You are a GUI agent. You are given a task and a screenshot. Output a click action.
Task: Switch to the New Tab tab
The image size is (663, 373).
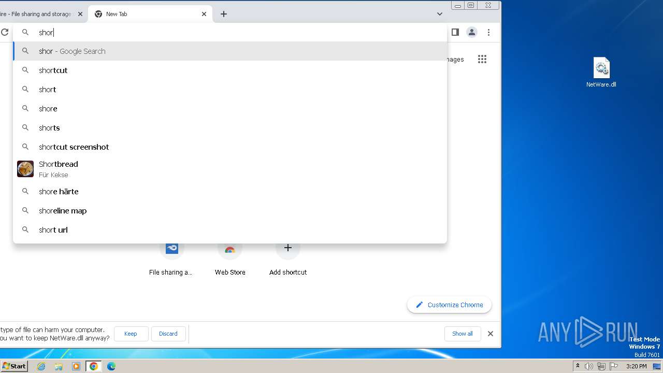150,14
